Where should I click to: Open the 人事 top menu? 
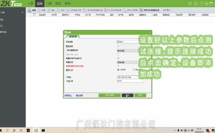click(31, 4)
